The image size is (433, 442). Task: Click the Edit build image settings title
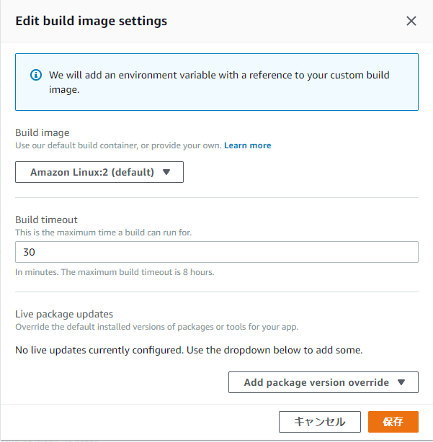click(x=91, y=21)
